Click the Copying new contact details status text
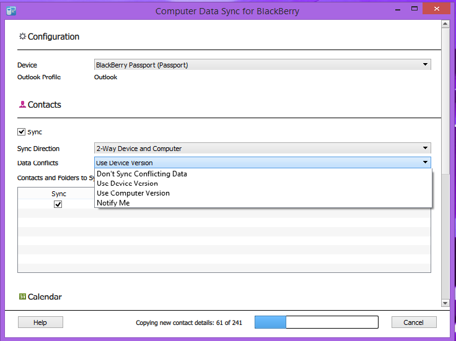Screen dimensions: 456x341 coord(189,322)
